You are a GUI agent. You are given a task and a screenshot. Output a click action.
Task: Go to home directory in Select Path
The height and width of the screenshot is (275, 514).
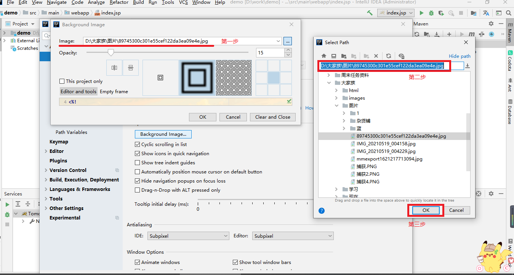(324, 56)
